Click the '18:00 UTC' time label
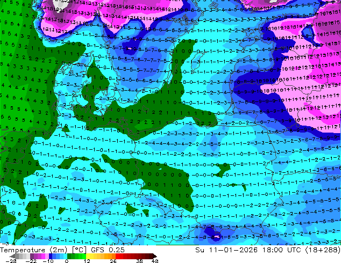The height and width of the screenshot is (263, 341). (x=282, y=250)
